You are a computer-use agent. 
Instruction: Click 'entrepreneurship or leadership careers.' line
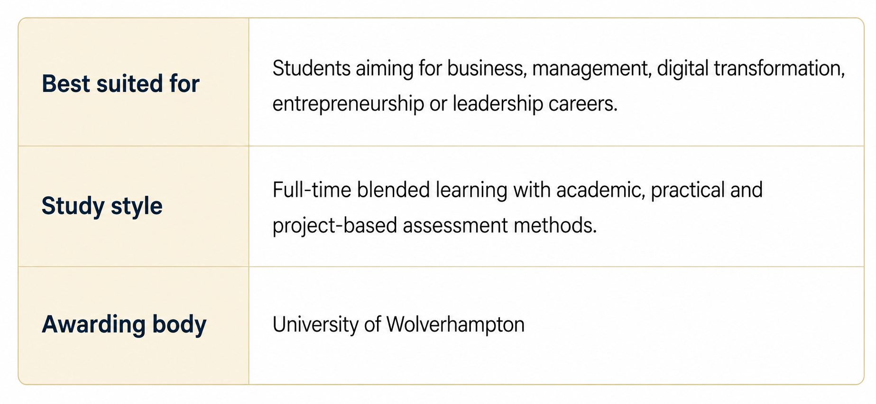[445, 104]
